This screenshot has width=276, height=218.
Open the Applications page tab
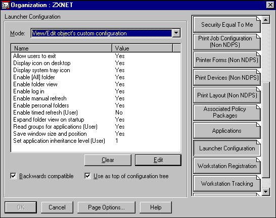226,131
